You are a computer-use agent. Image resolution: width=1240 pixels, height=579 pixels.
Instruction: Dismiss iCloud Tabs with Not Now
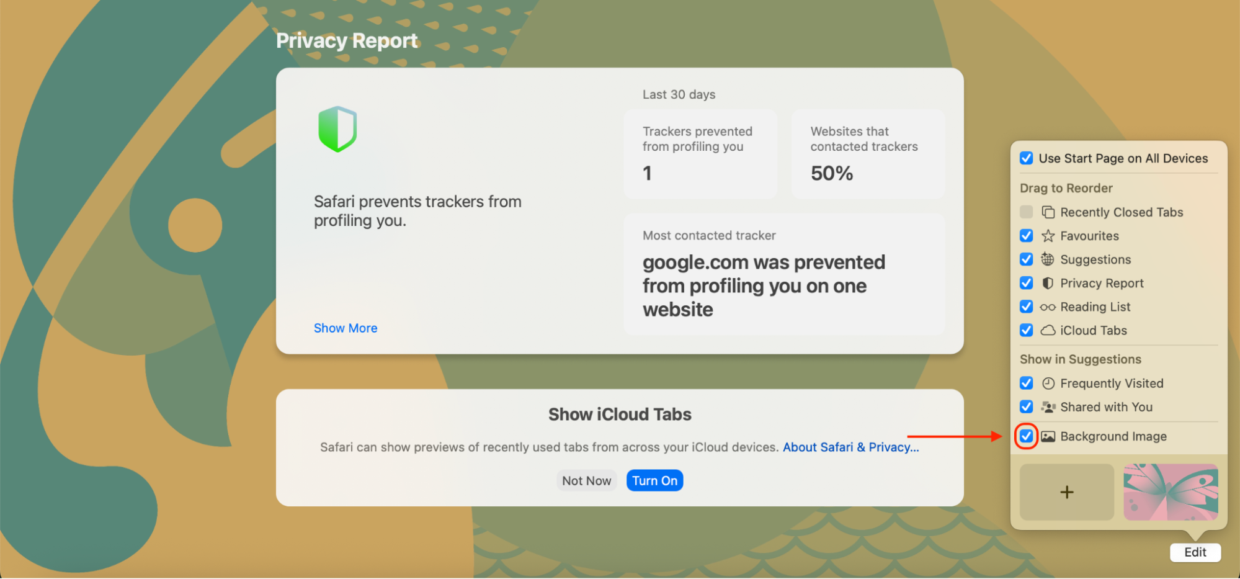point(586,481)
